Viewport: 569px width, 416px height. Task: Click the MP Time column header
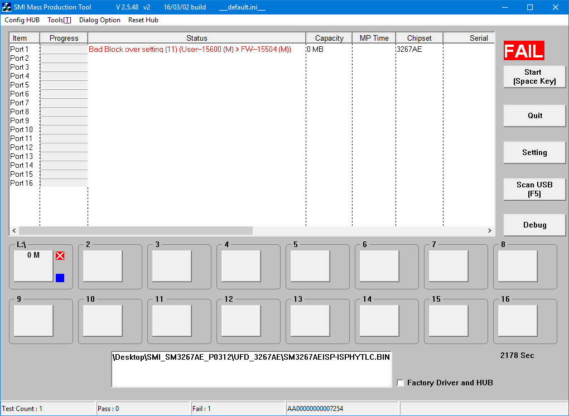tap(374, 38)
